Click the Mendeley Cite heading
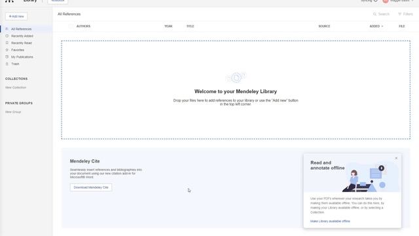Viewport: 419px width, 236px height. click(84, 161)
